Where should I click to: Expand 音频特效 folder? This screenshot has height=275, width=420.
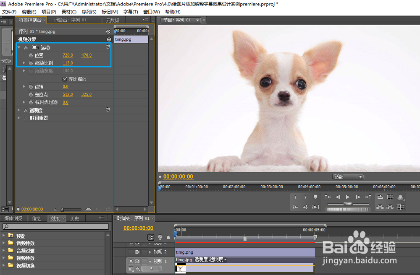coord(4,243)
